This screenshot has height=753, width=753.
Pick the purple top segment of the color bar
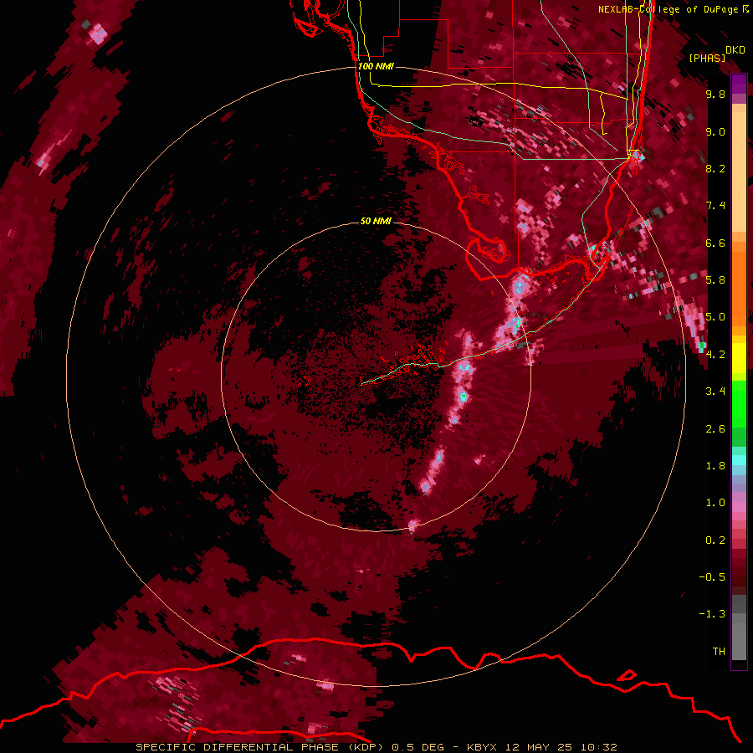[x=739, y=84]
